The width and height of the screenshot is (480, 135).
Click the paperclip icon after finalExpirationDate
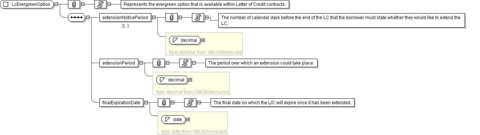click(164, 103)
